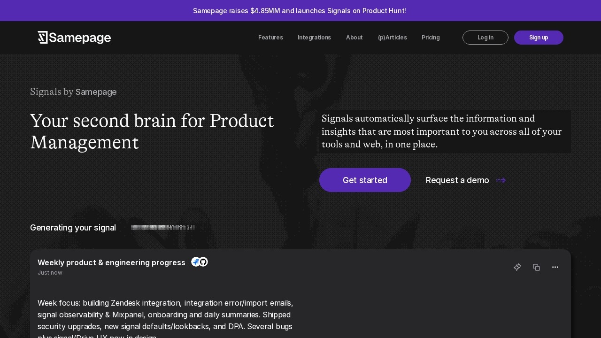Follow the Request a demo link
601x338 pixels.
(x=457, y=180)
